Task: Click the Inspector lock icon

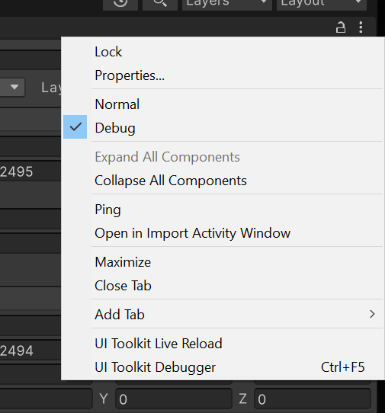Action: [x=341, y=27]
